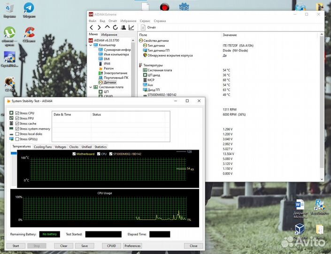The width and height of the screenshot is (331, 254).
Task: Toggle Stress FPU checkbox
Action: [17, 118]
